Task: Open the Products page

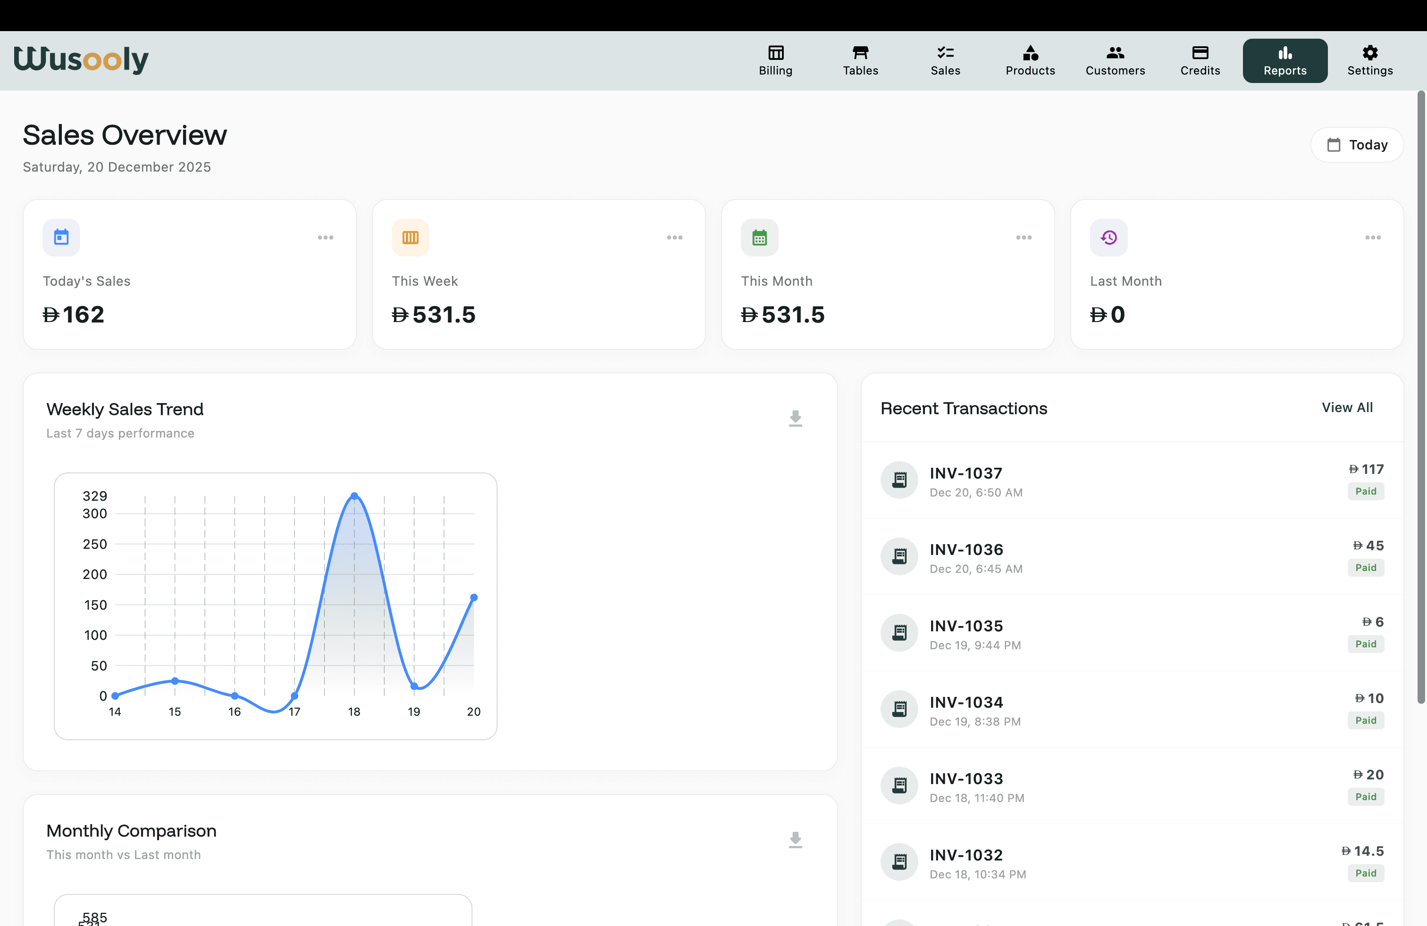Action: pos(1030,60)
